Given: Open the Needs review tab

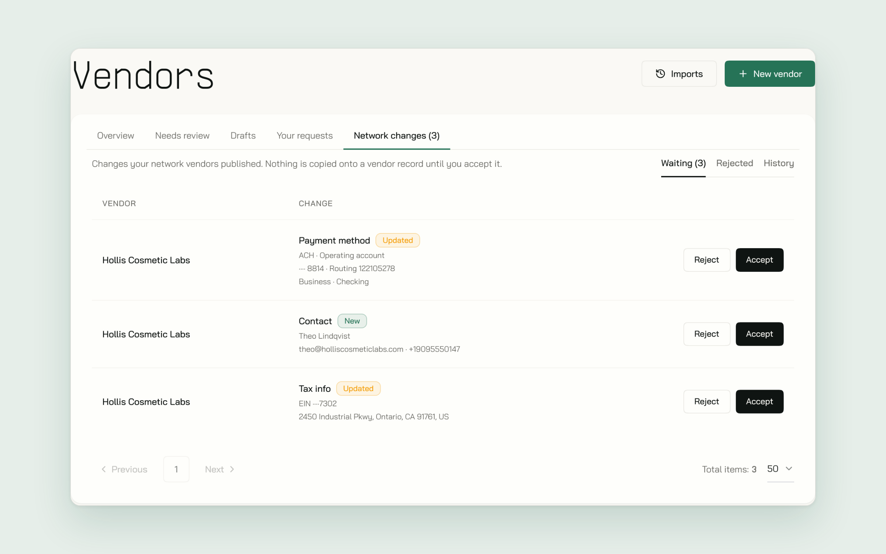Looking at the screenshot, I should tap(182, 136).
